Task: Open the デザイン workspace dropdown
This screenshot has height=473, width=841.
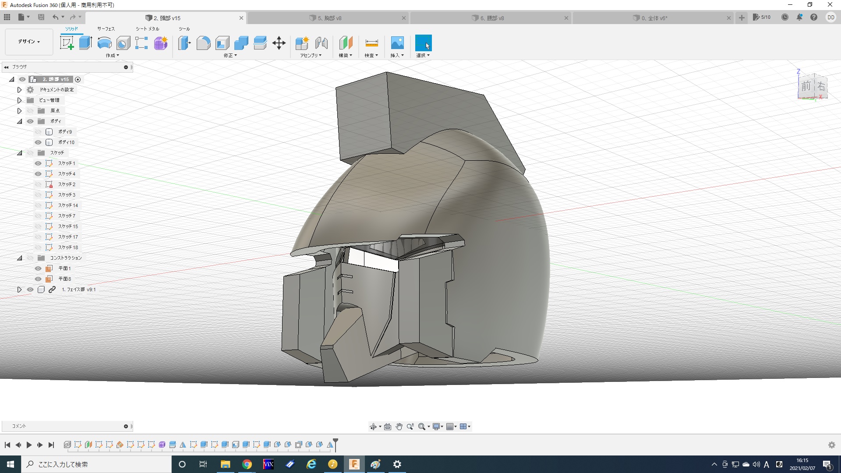Action: click(x=29, y=42)
